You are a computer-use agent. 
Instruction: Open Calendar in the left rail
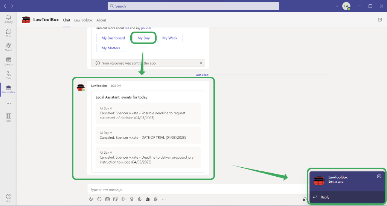[8, 61]
